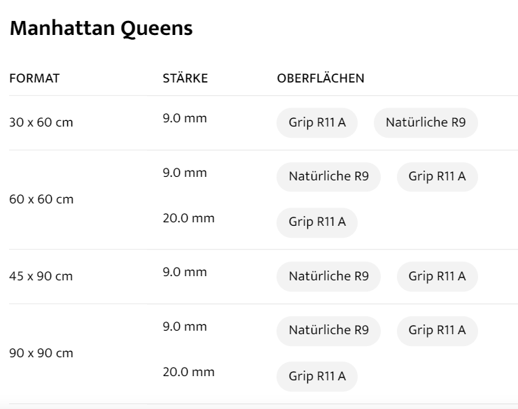The height and width of the screenshot is (409, 518).
Task: Choose Natürliche R9 in 90 x 90 cm 9.0 mm row
Action: point(328,331)
